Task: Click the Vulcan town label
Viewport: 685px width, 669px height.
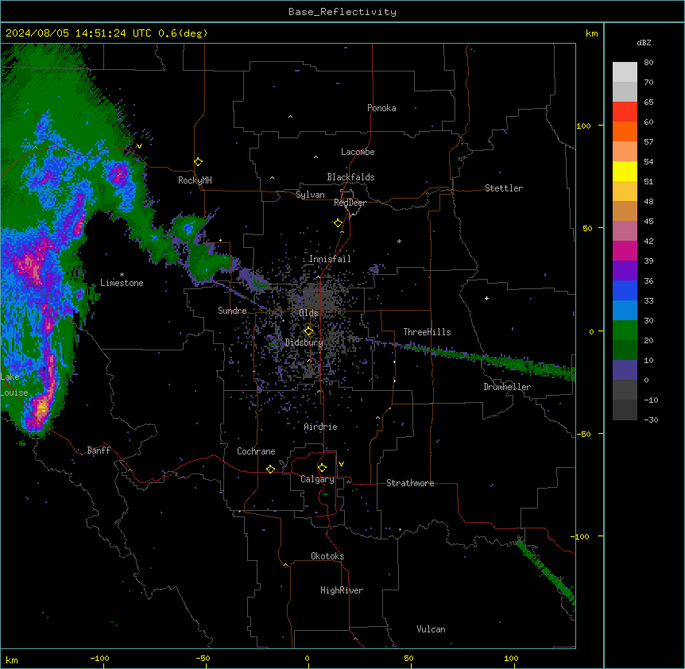Action: pos(431,629)
